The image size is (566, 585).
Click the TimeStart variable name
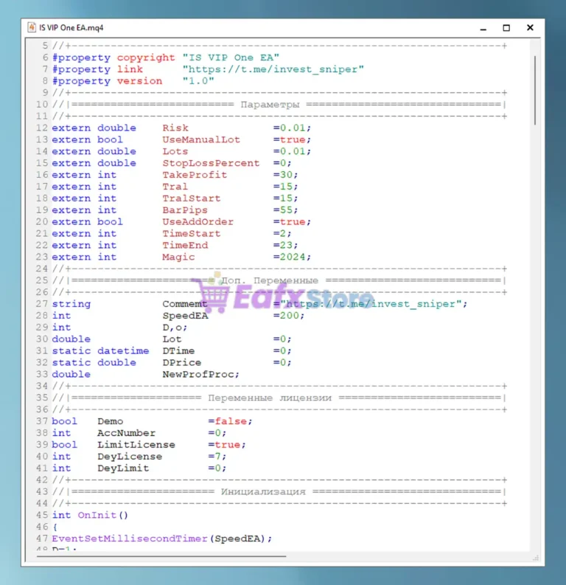click(192, 234)
